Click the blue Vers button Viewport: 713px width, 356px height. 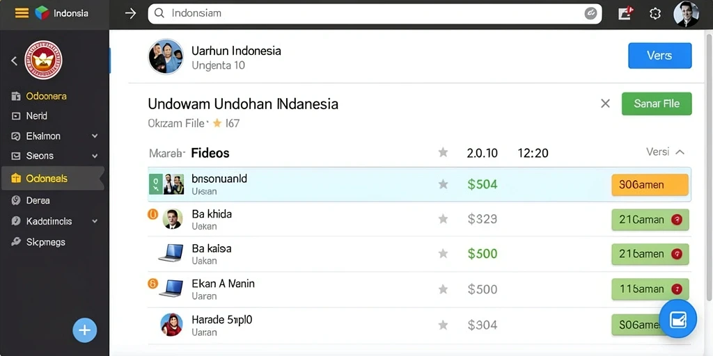point(660,56)
